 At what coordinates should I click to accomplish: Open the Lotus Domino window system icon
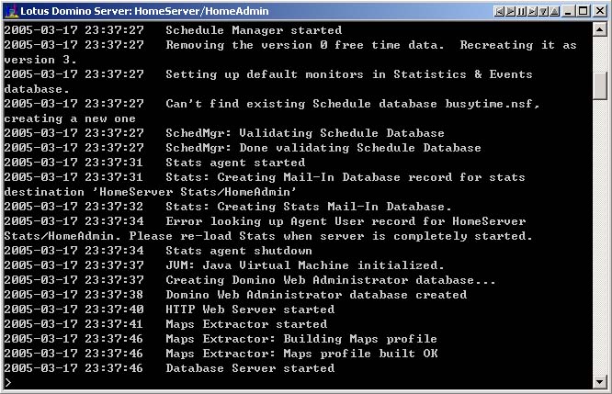(11, 11)
